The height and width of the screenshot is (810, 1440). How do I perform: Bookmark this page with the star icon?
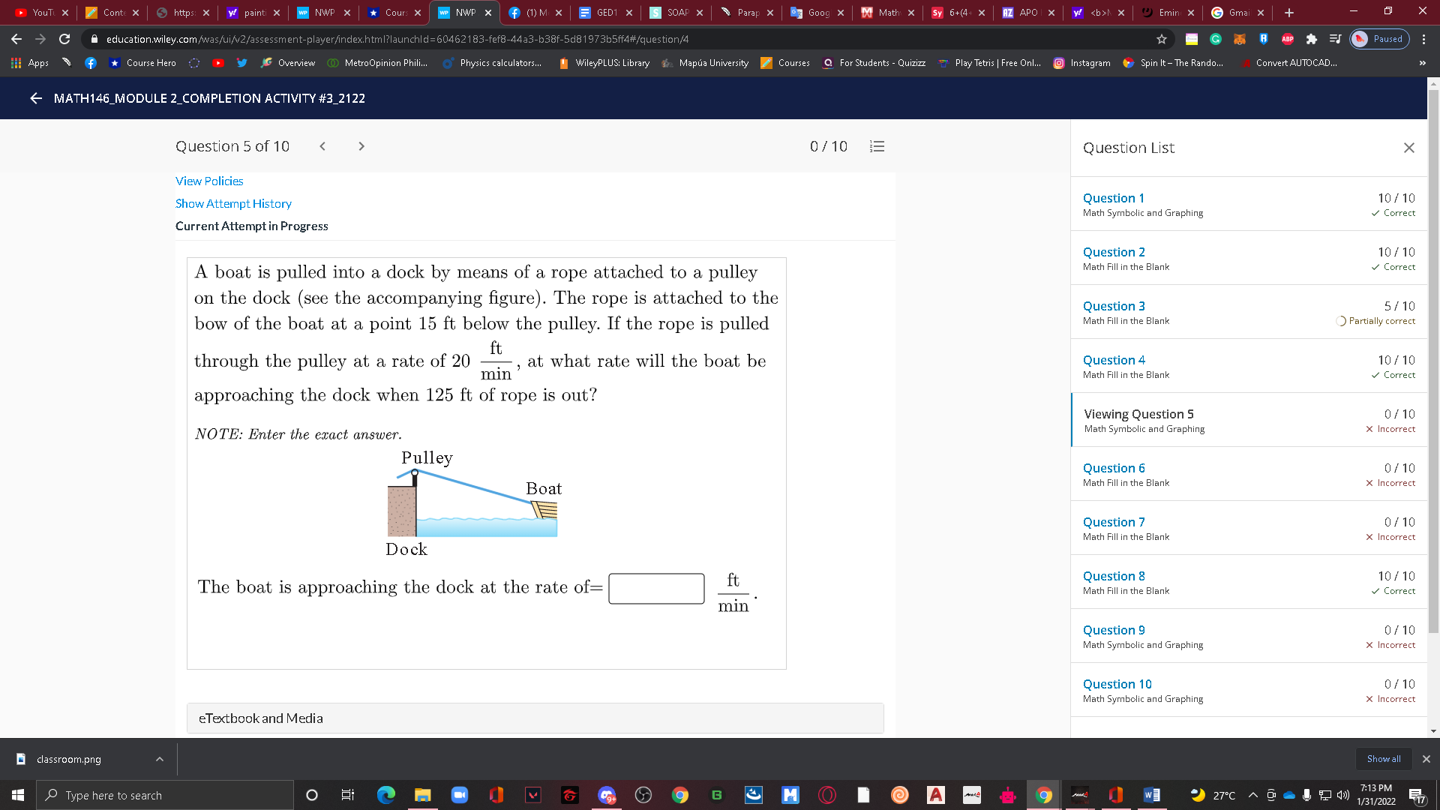(1162, 39)
